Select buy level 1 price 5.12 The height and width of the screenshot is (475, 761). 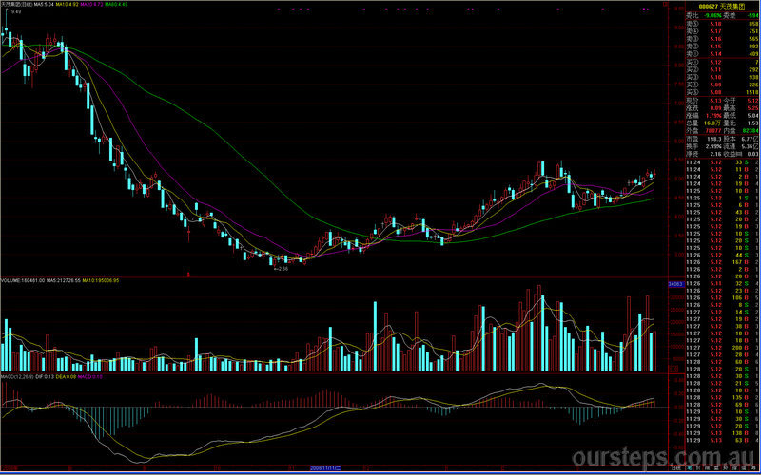coord(715,62)
